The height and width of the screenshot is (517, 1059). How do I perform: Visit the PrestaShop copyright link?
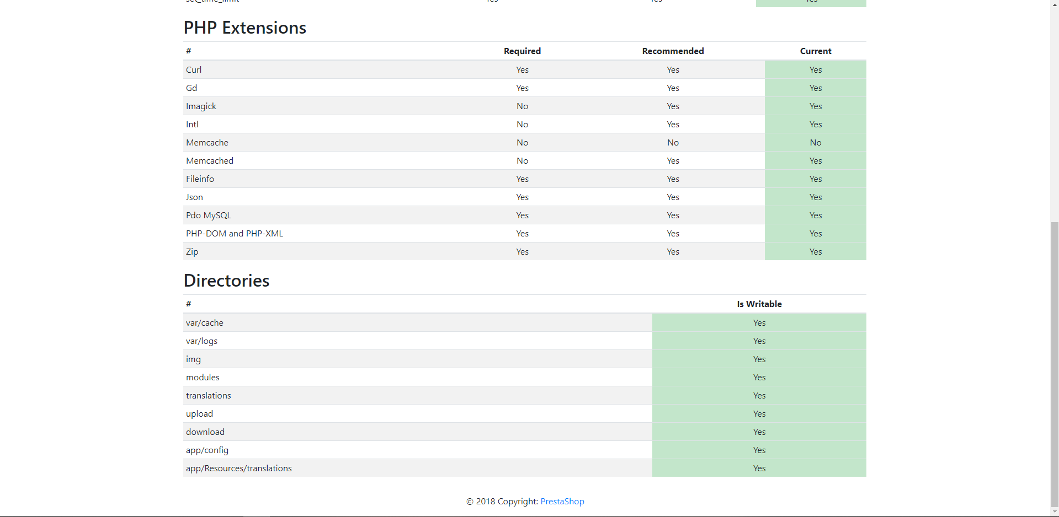pos(562,501)
